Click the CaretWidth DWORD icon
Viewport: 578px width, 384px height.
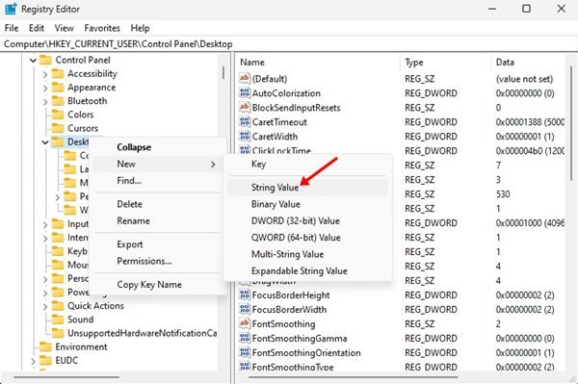click(x=245, y=136)
